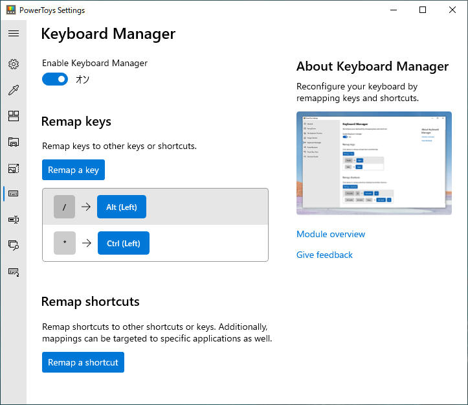Click the Keyboard Manager preview thumbnail
This screenshot has width=468, height=405.
[374, 163]
